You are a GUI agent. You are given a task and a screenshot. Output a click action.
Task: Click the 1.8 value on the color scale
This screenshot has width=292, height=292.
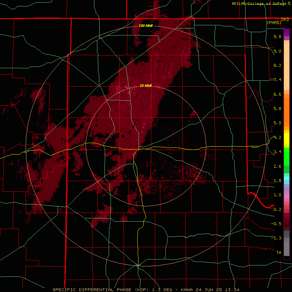(x=277, y=181)
